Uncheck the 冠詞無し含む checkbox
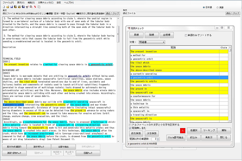Viewport: 242px width, 161px height. pos(130,128)
